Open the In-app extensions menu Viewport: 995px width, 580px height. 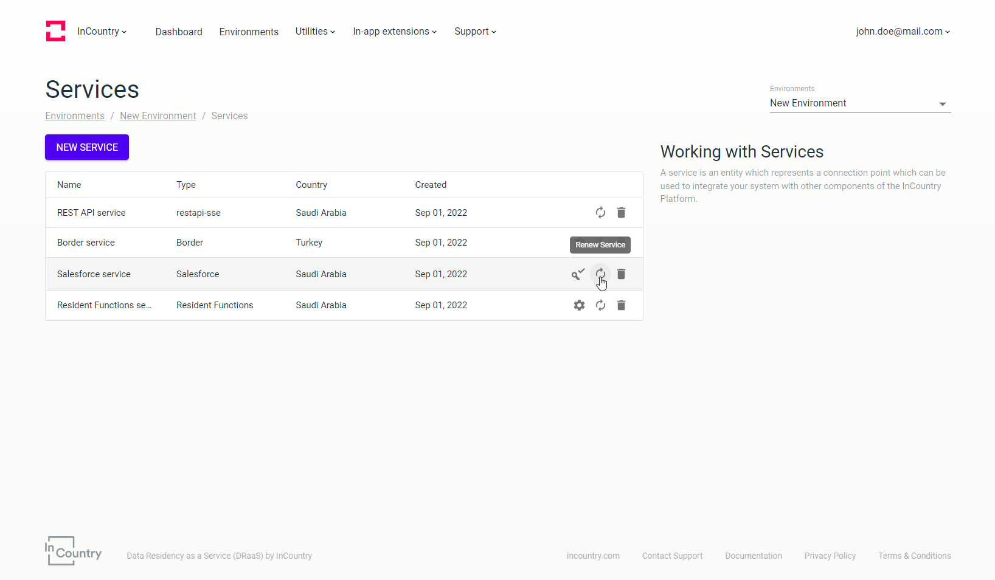click(395, 32)
